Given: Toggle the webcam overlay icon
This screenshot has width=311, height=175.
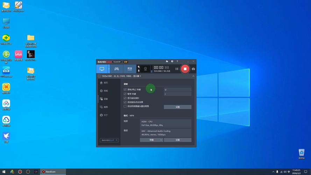Looking at the screenshot, I should pos(146,69).
